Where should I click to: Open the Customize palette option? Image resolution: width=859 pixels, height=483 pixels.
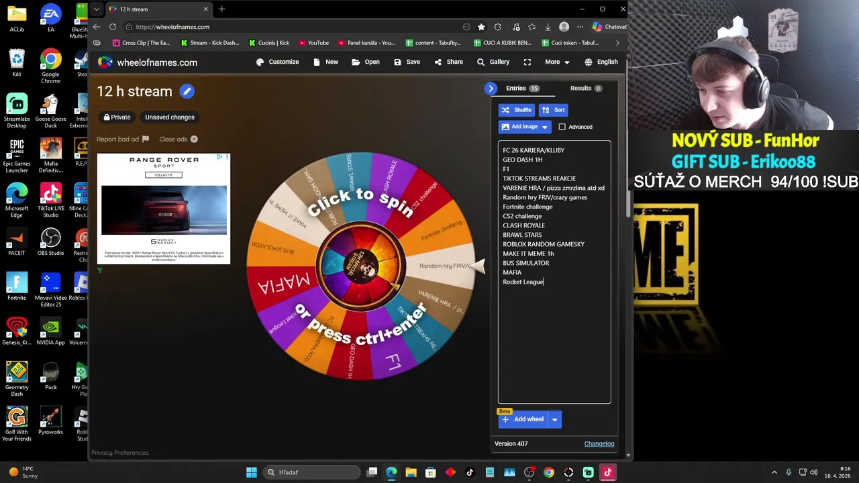277,62
